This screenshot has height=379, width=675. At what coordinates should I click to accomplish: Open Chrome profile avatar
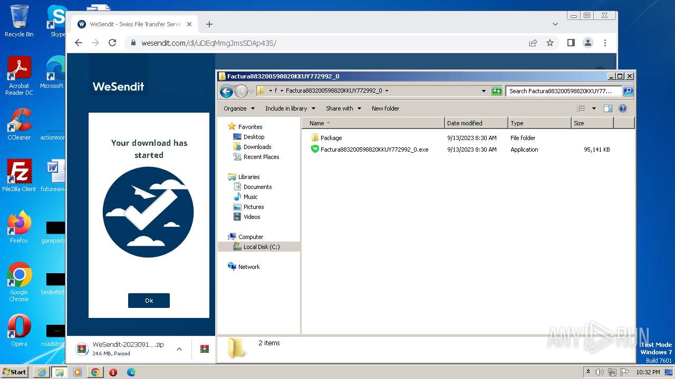click(588, 43)
